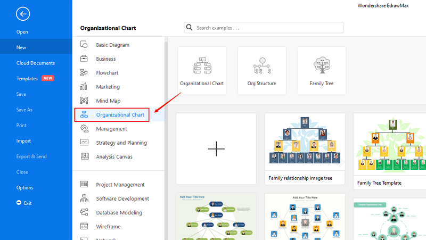Go to Templates in the left menu
Viewport: 426px width, 240px height.
click(x=27, y=78)
